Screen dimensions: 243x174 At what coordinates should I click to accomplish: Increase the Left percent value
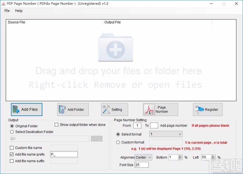213,156
